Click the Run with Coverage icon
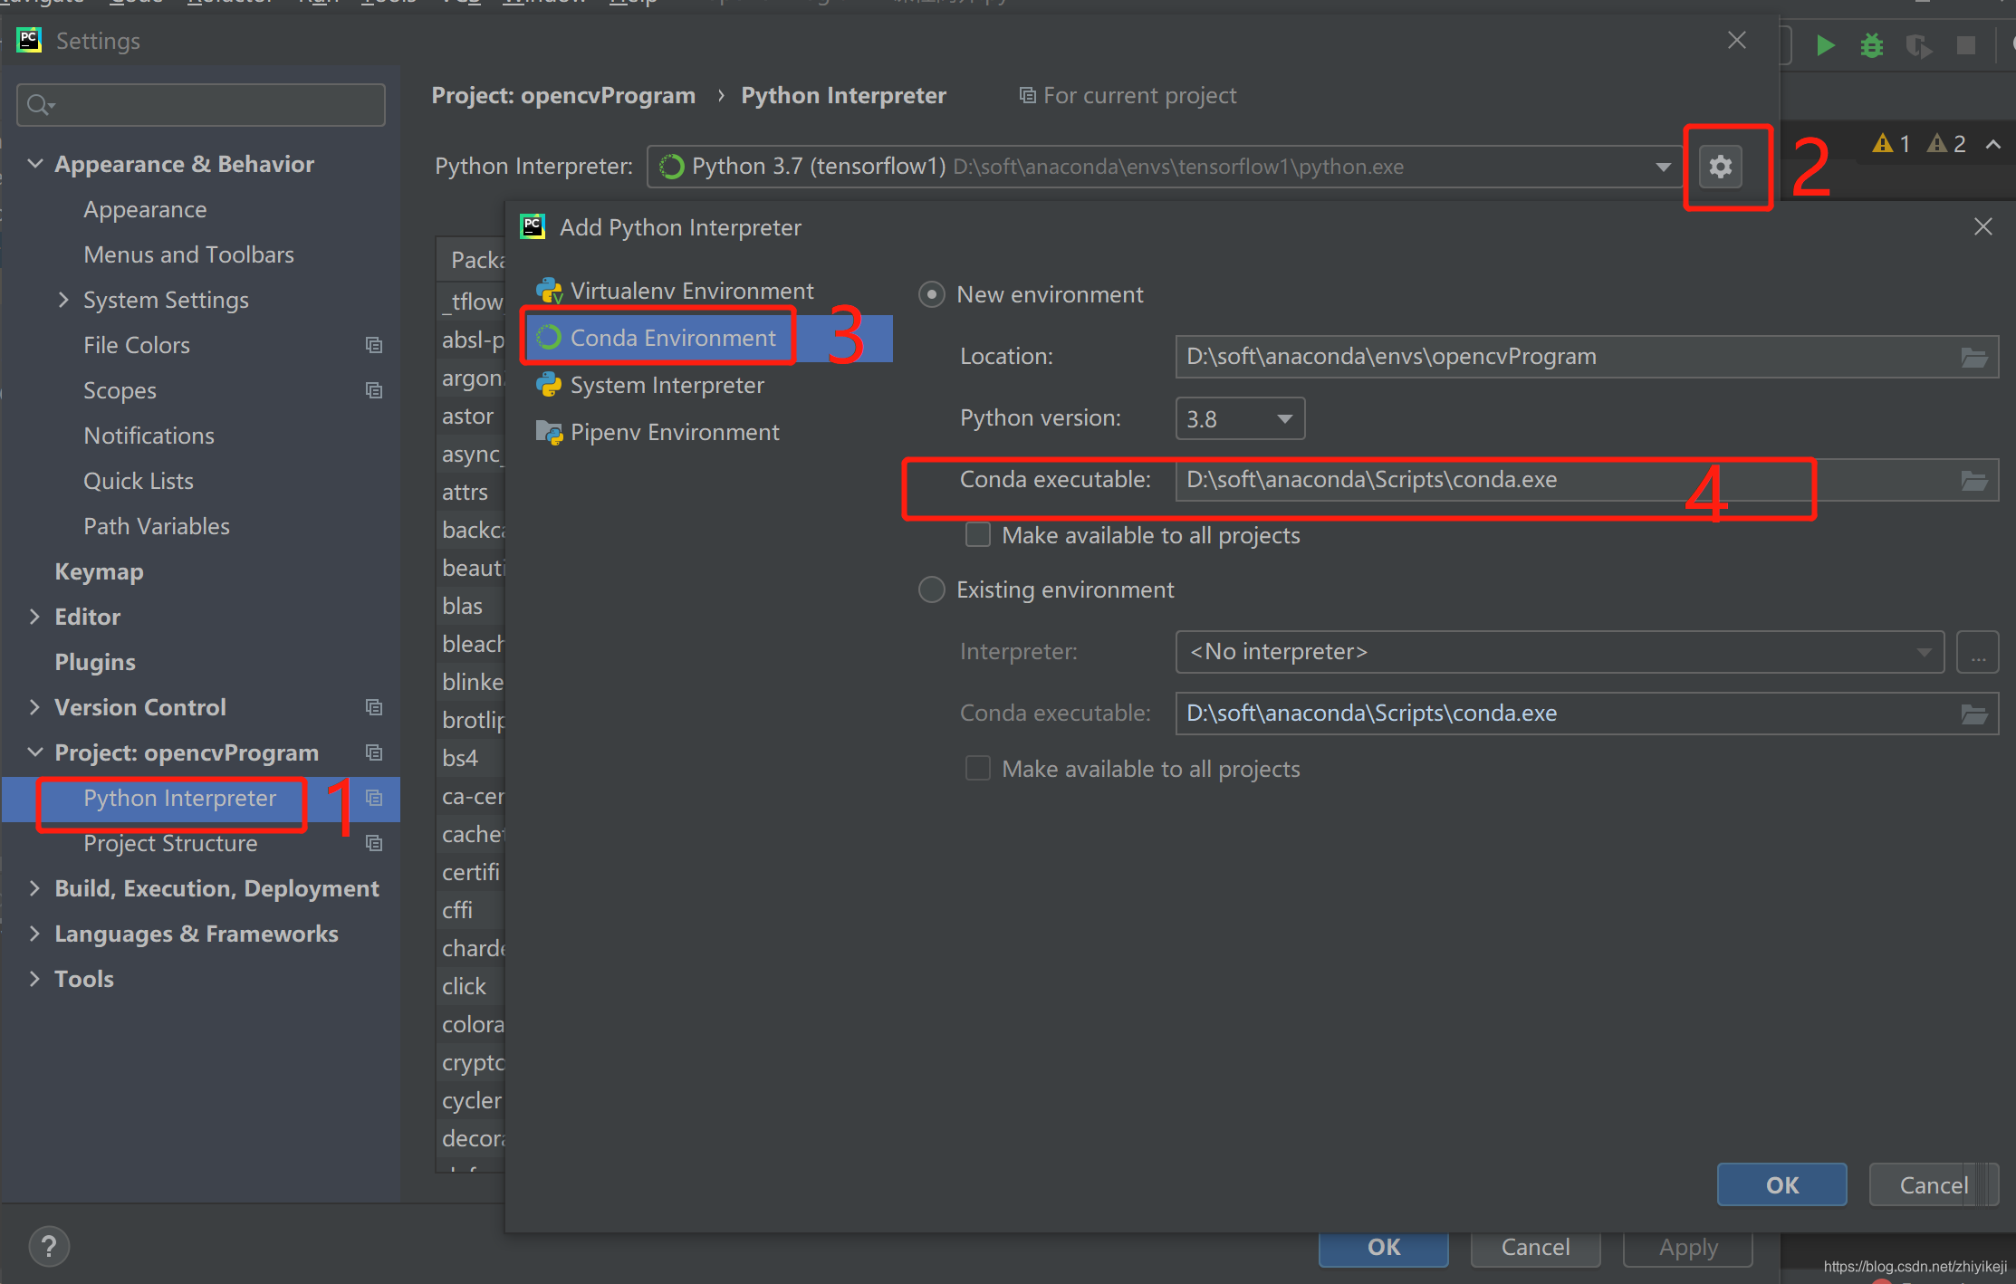This screenshot has height=1284, width=2016. point(1918,45)
